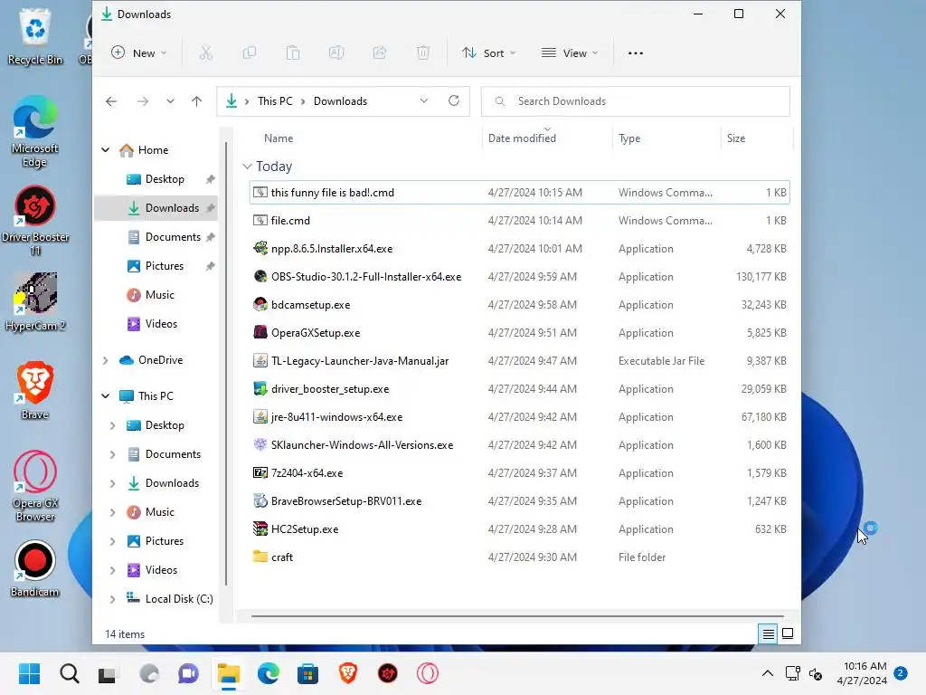Click the Paste clipboard icon
926x695 pixels.
293,53
